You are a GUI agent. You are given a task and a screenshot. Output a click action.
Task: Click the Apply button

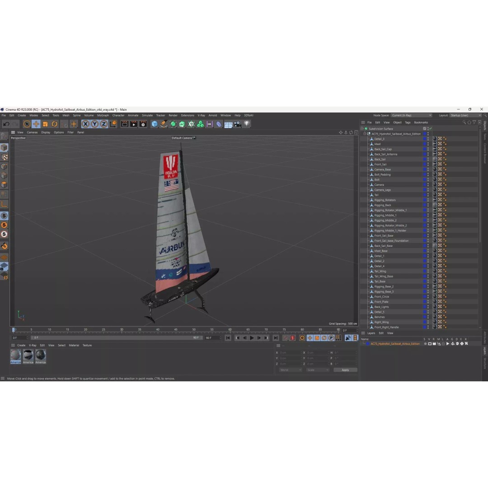tap(345, 370)
